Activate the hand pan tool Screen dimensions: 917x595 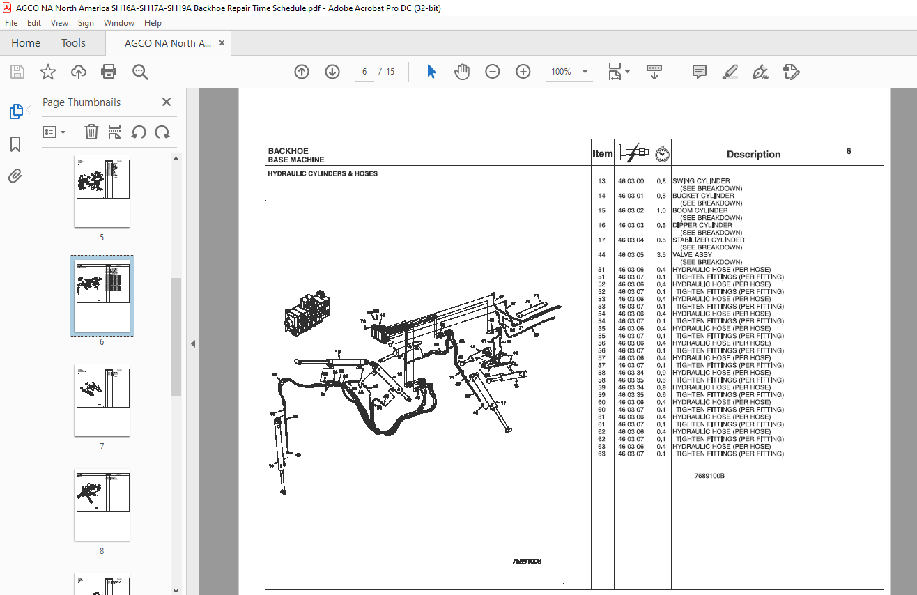[462, 72]
